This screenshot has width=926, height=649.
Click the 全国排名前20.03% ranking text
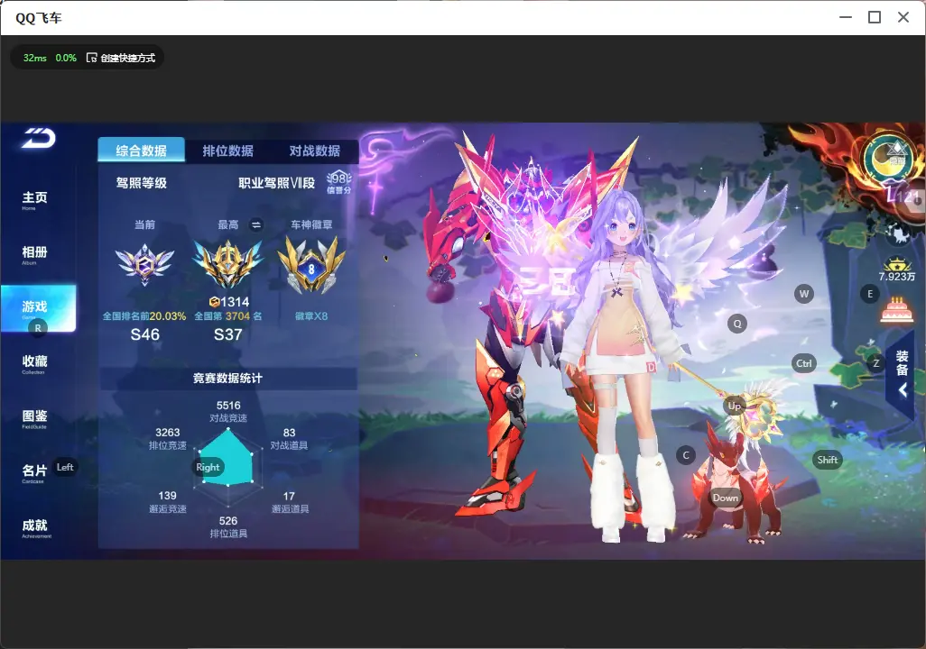(x=144, y=316)
